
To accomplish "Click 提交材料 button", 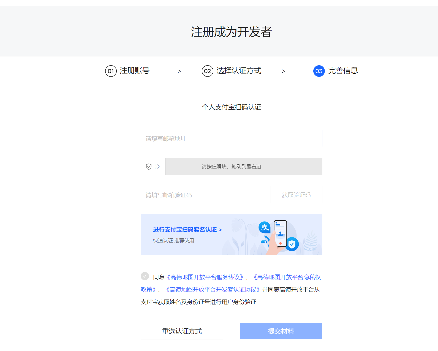I will coord(281,331).
